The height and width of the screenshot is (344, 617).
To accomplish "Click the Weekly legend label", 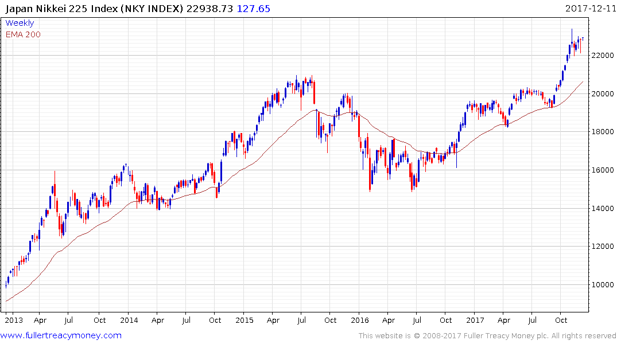I will point(20,23).
